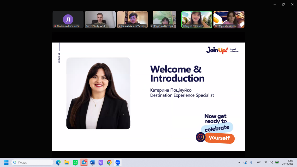Select Travel Study Work participant video
The image size is (297, 167).
coord(100,19)
